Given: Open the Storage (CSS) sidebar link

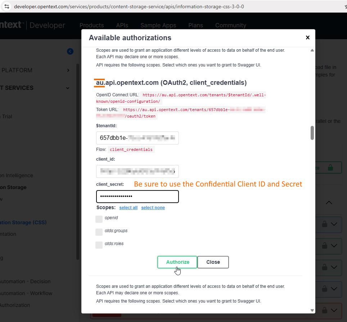Looking at the screenshot, I should point(23,222).
